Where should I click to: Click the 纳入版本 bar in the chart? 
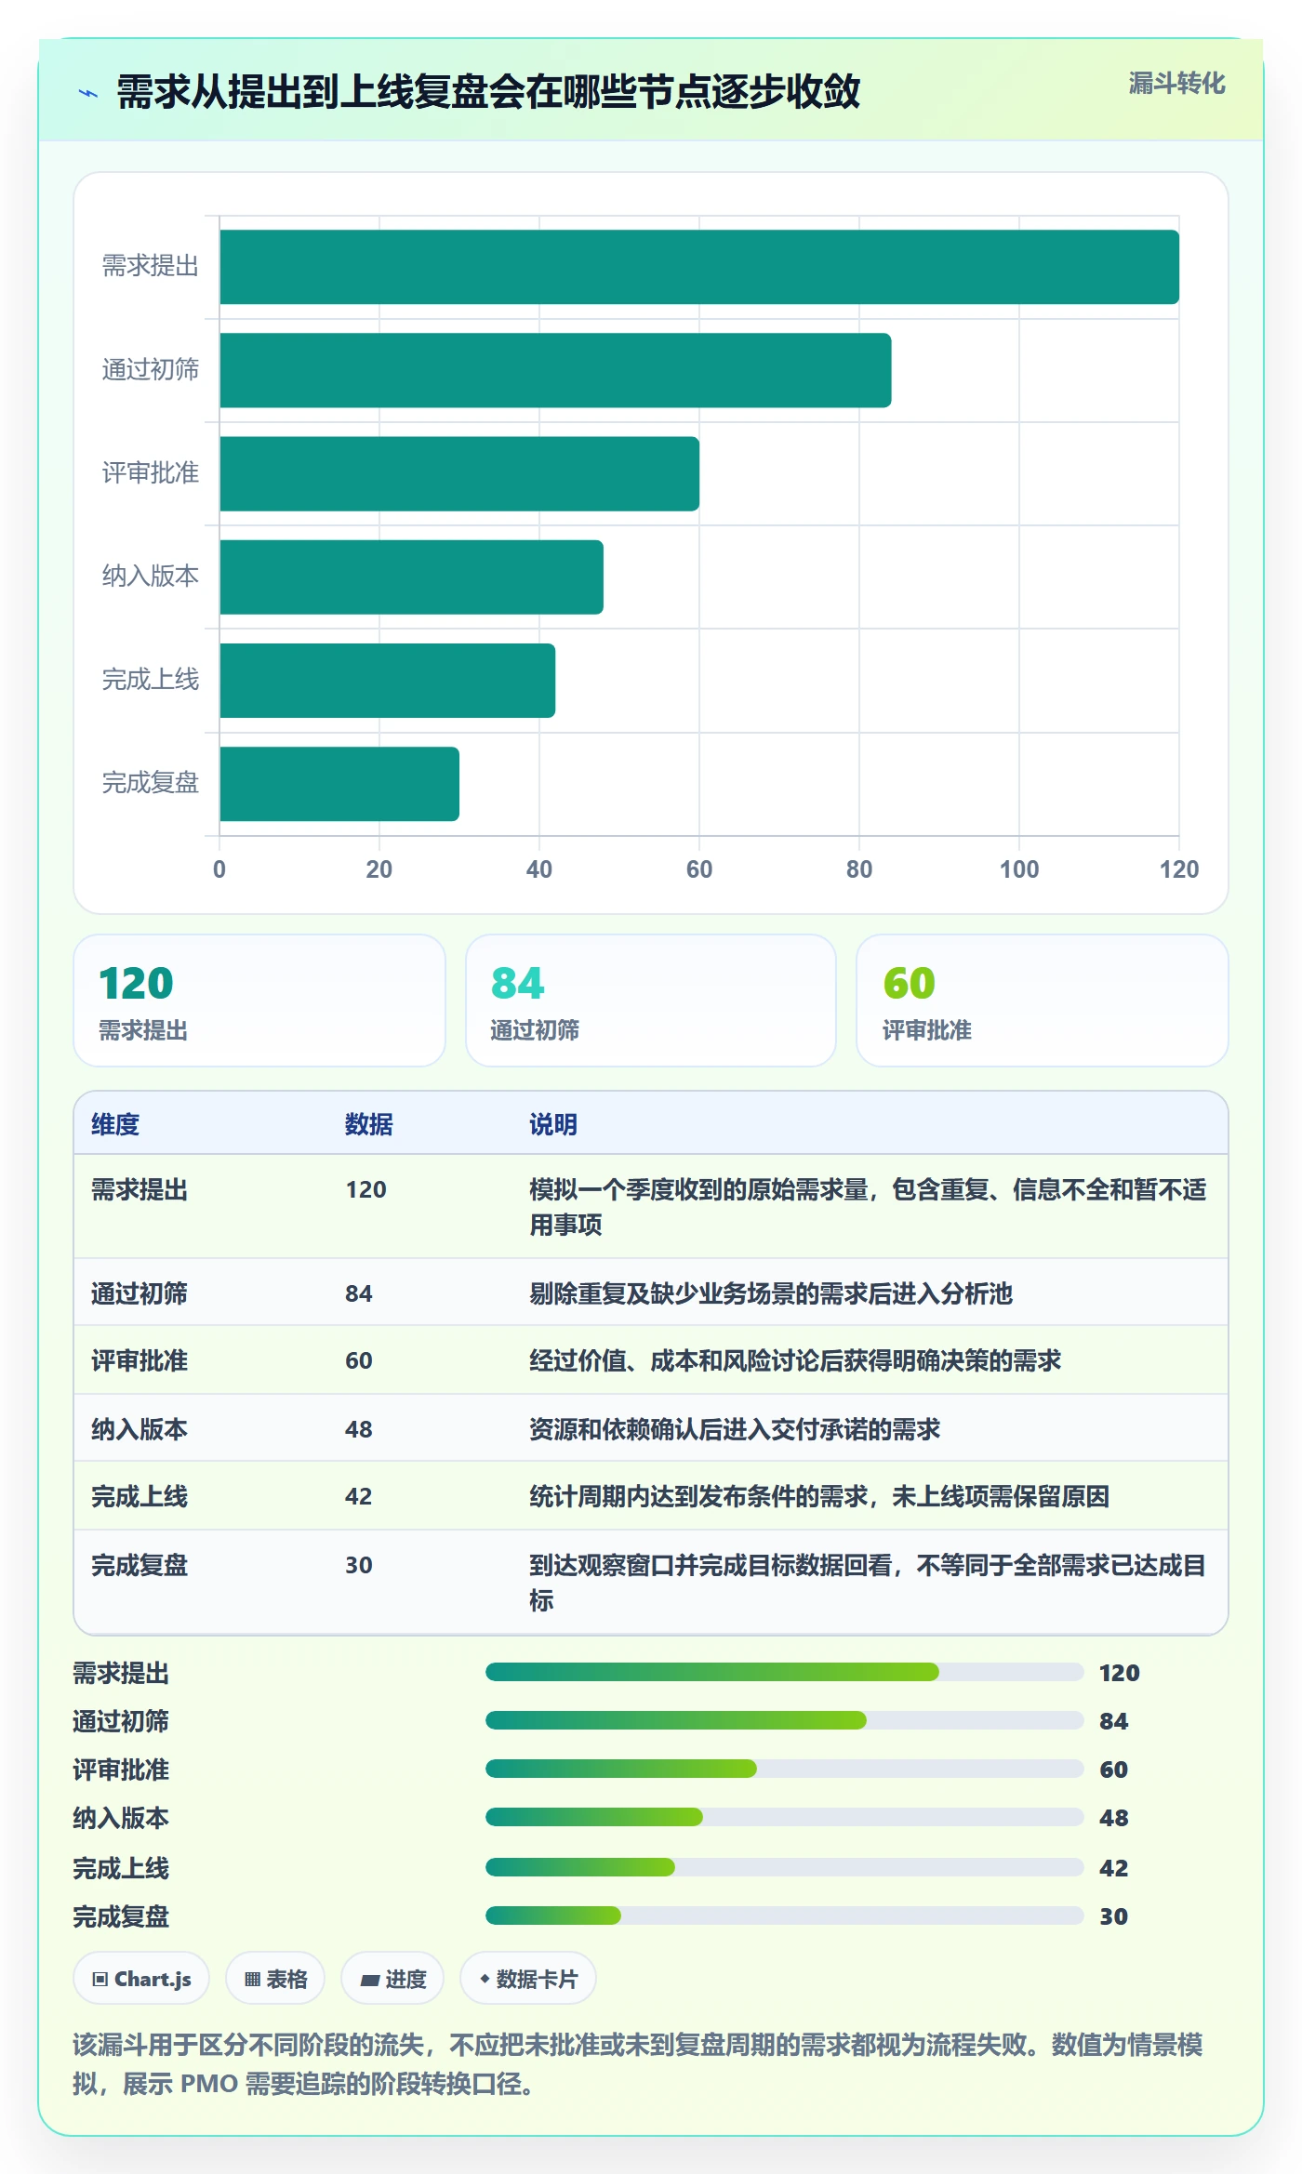(412, 577)
